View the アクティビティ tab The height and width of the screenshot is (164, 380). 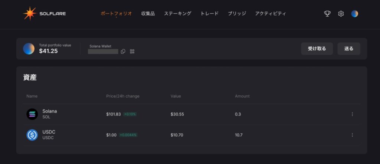point(271,14)
